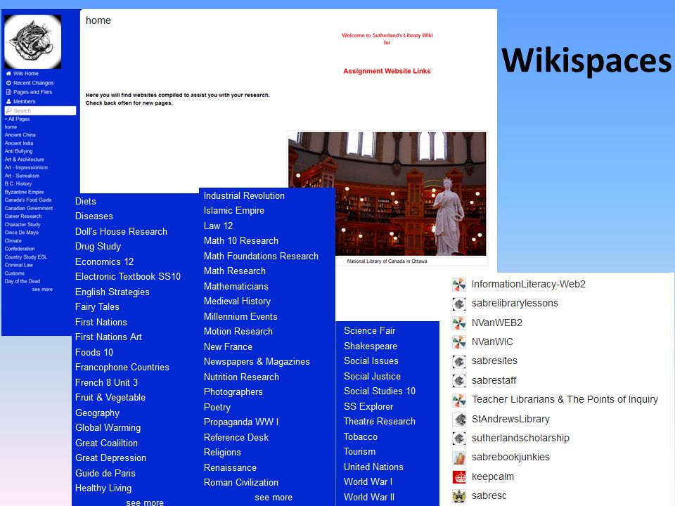Click the Members person icon
The height and width of the screenshot is (506, 675).
coord(8,101)
